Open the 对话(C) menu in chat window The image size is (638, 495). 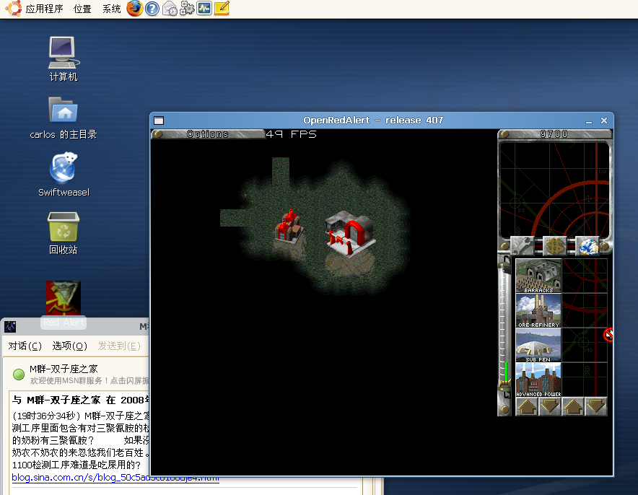pyautogui.click(x=25, y=346)
